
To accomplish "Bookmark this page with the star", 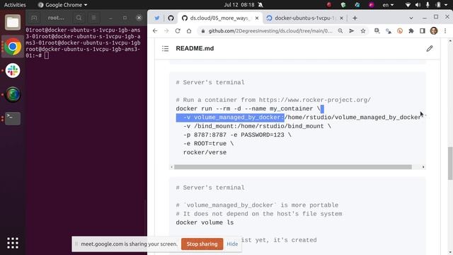I will pos(363,31).
